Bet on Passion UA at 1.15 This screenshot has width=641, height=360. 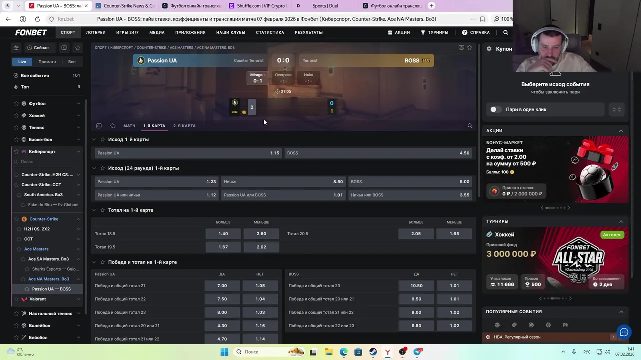coord(188,153)
